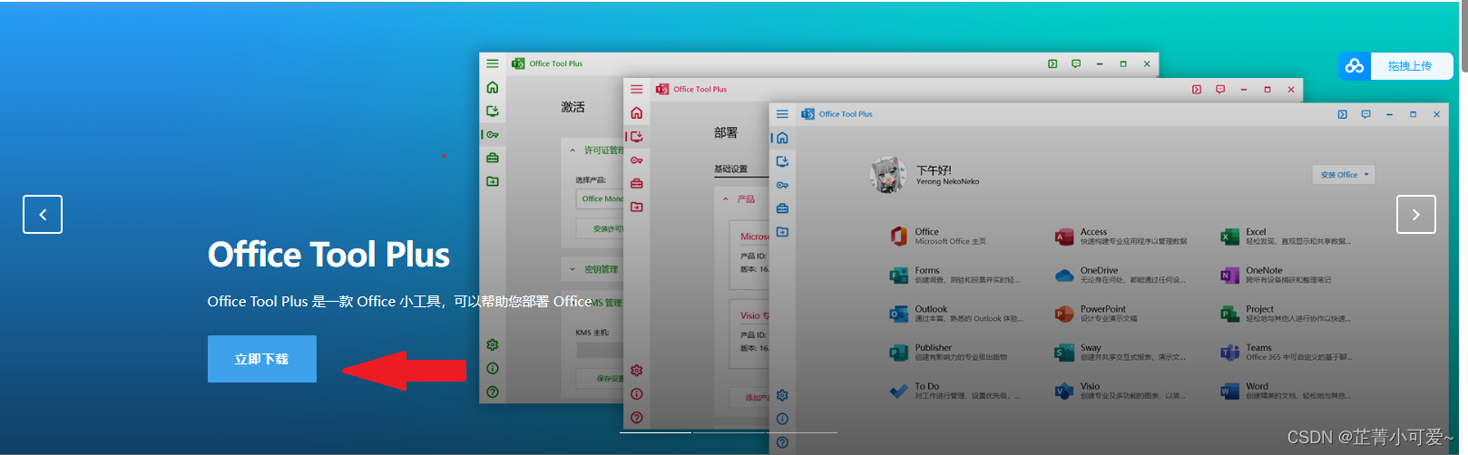
Task: Open the feedback chat icon in the blue window title bar
Action: (x=1365, y=114)
